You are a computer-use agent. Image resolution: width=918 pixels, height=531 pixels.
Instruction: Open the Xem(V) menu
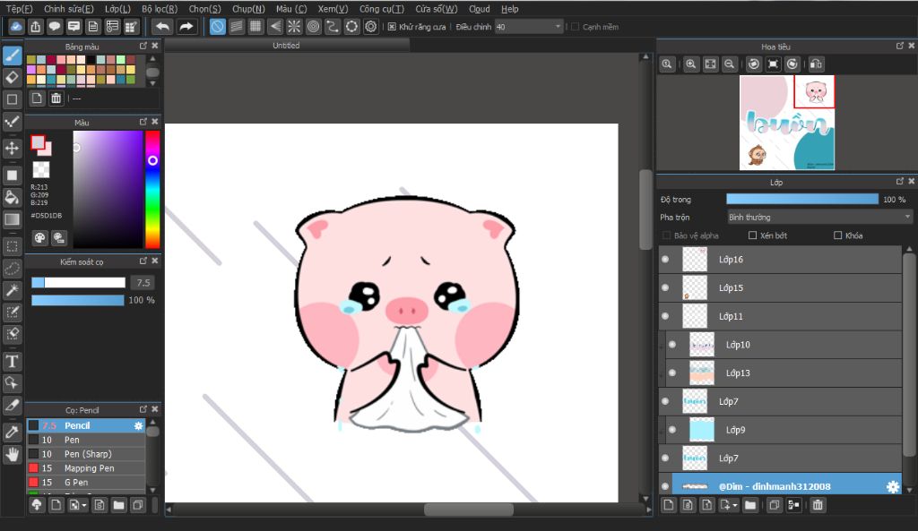[333, 9]
